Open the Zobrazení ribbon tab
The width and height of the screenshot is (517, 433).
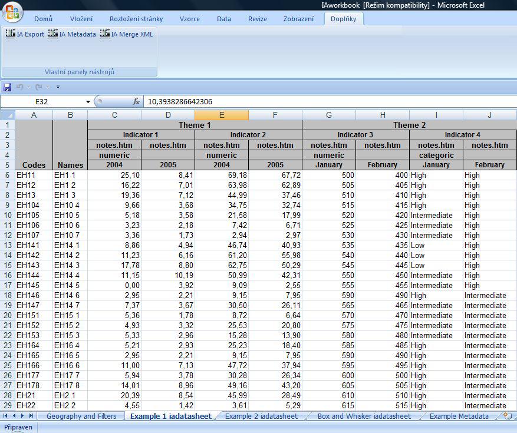point(298,19)
